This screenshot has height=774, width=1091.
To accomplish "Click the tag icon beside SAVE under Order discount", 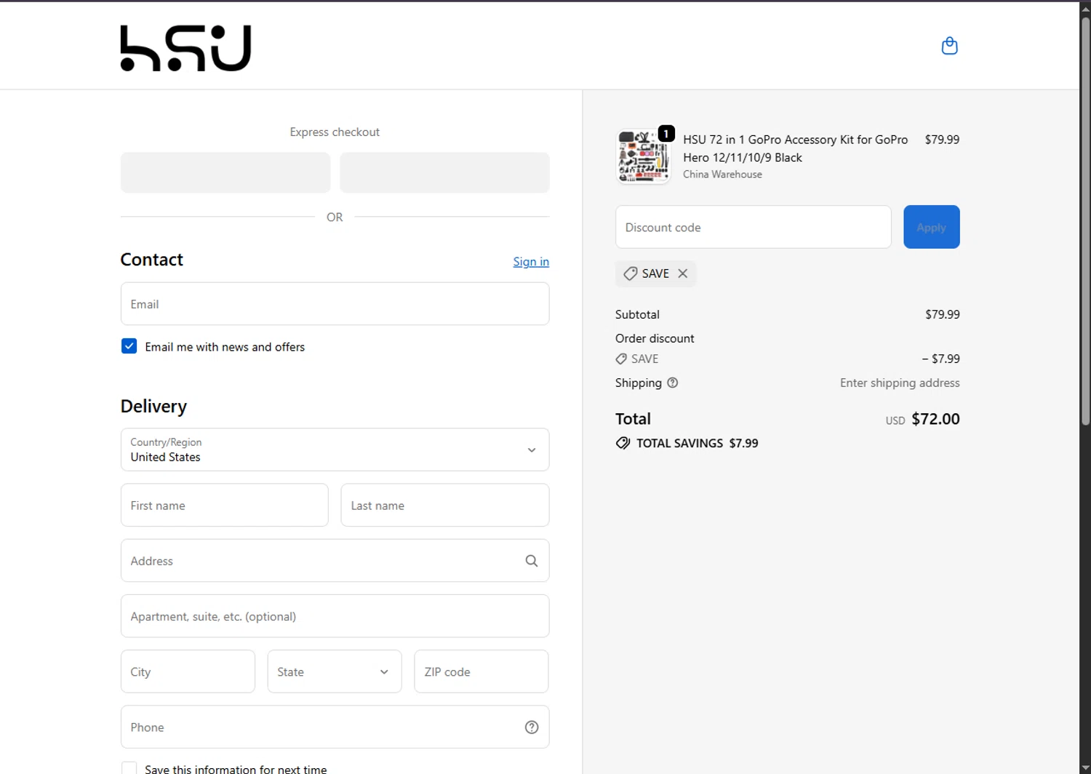I will pos(621,359).
